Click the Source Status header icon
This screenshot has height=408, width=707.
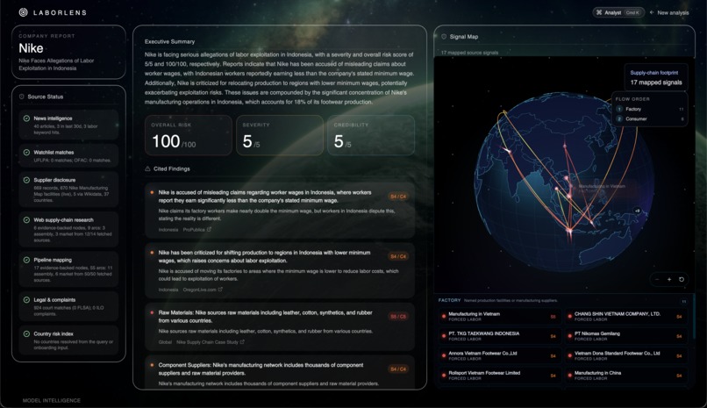click(x=21, y=97)
